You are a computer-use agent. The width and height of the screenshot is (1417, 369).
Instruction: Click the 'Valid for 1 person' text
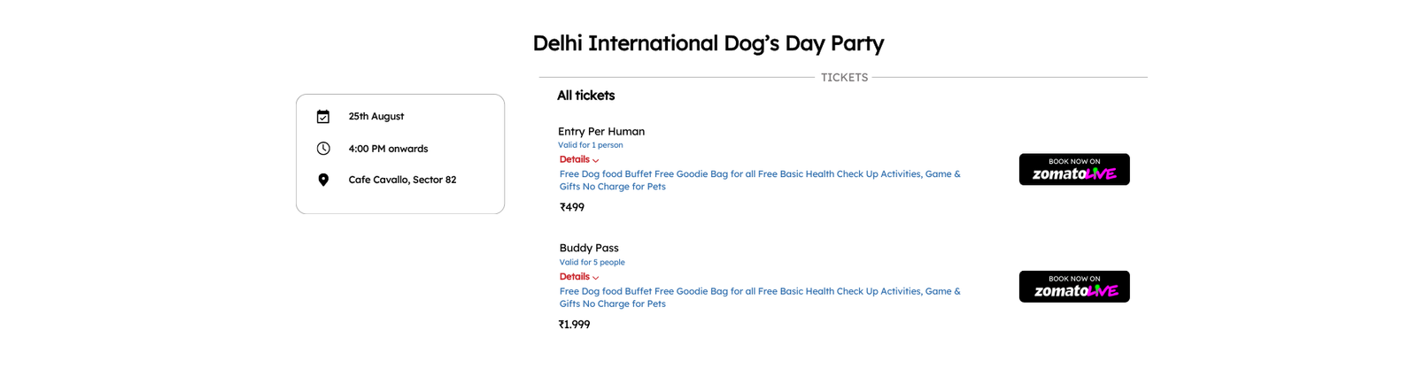point(591,145)
